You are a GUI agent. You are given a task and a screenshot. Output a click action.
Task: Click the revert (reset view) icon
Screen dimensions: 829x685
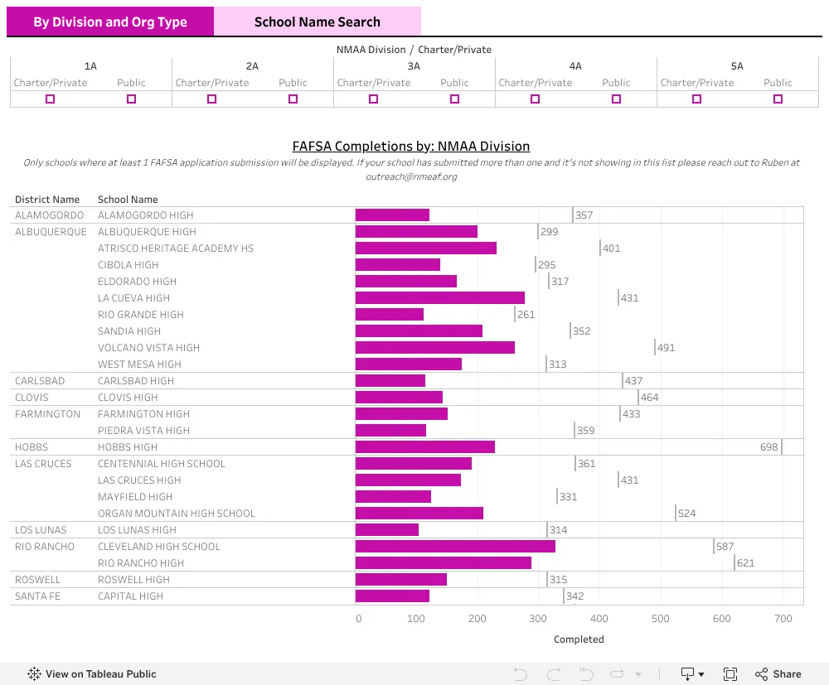click(x=586, y=674)
